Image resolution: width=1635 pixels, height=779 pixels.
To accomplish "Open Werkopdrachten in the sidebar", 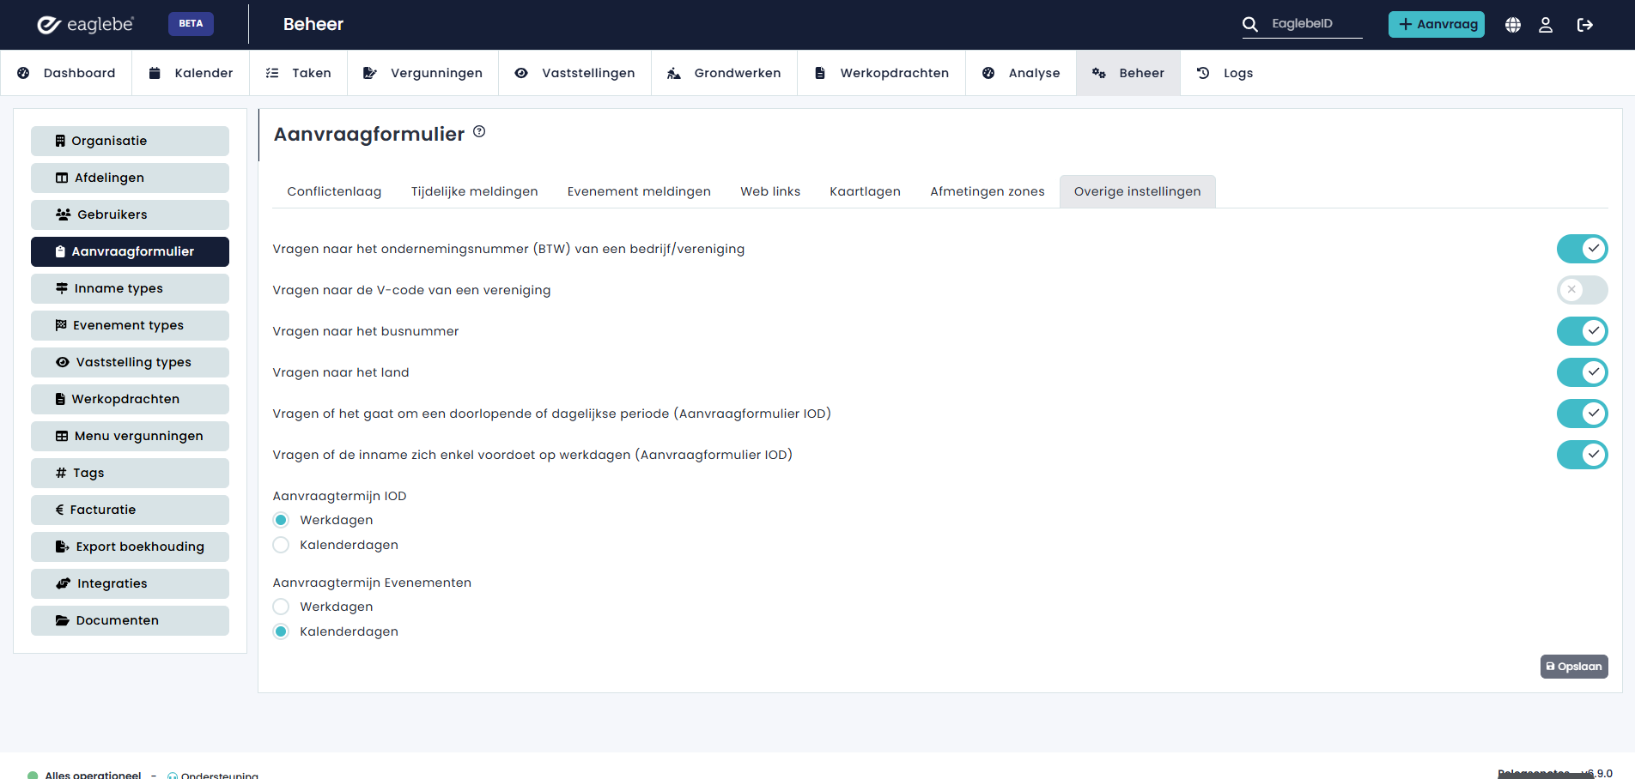I will (x=130, y=399).
